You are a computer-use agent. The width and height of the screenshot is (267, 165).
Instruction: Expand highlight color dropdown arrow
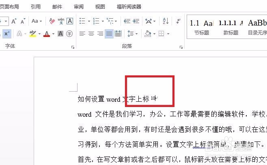(39, 34)
